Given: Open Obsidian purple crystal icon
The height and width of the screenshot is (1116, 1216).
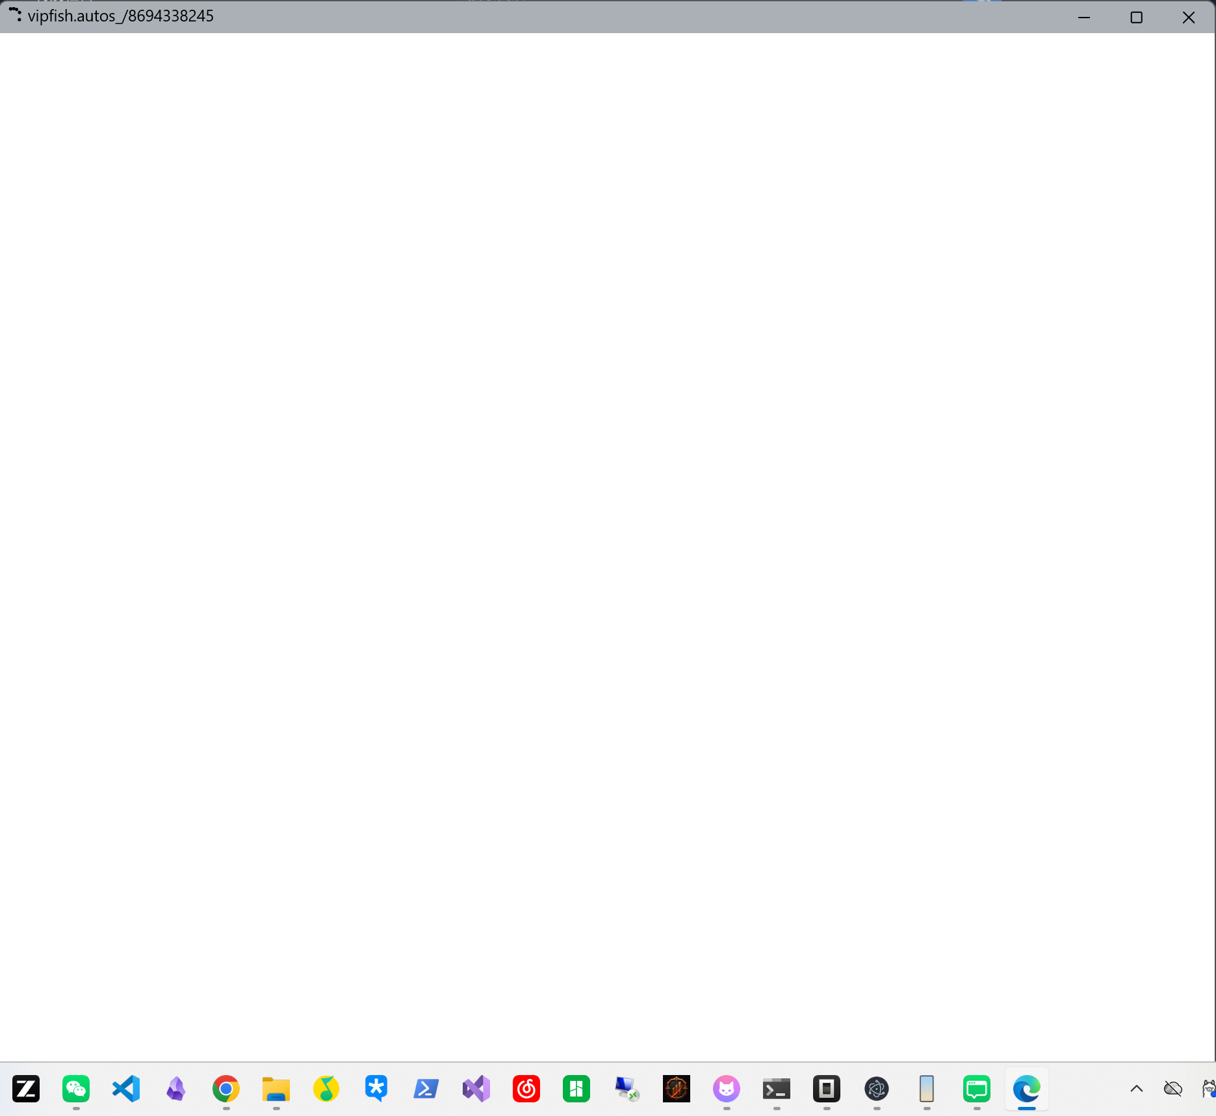Looking at the screenshot, I should (x=176, y=1089).
